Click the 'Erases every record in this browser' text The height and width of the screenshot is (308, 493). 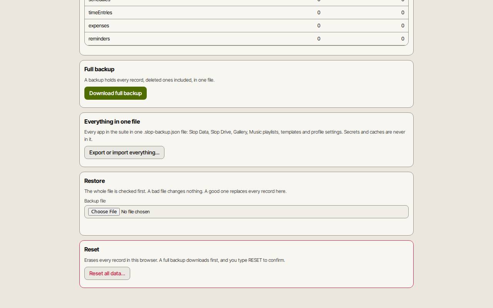(x=184, y=260)
